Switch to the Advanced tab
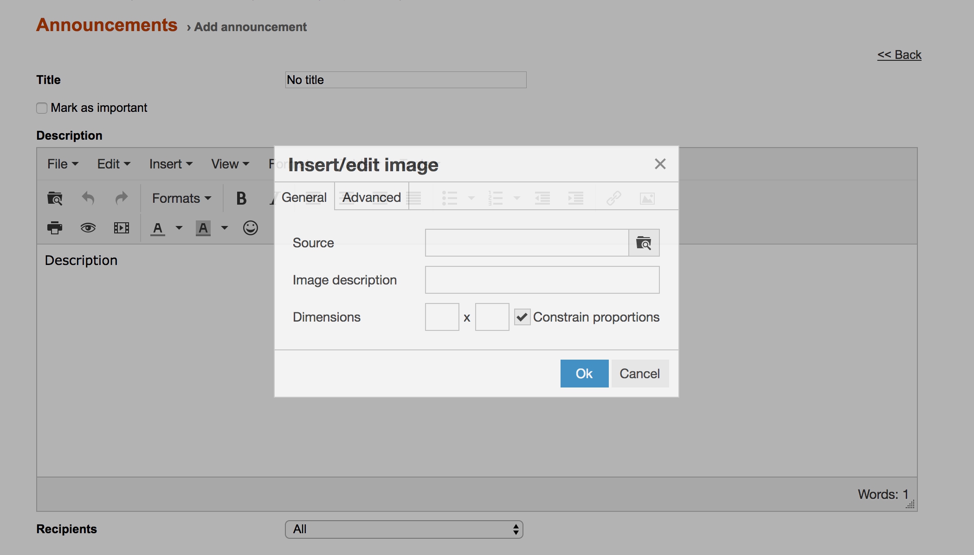974x555 pixels. 371,197
